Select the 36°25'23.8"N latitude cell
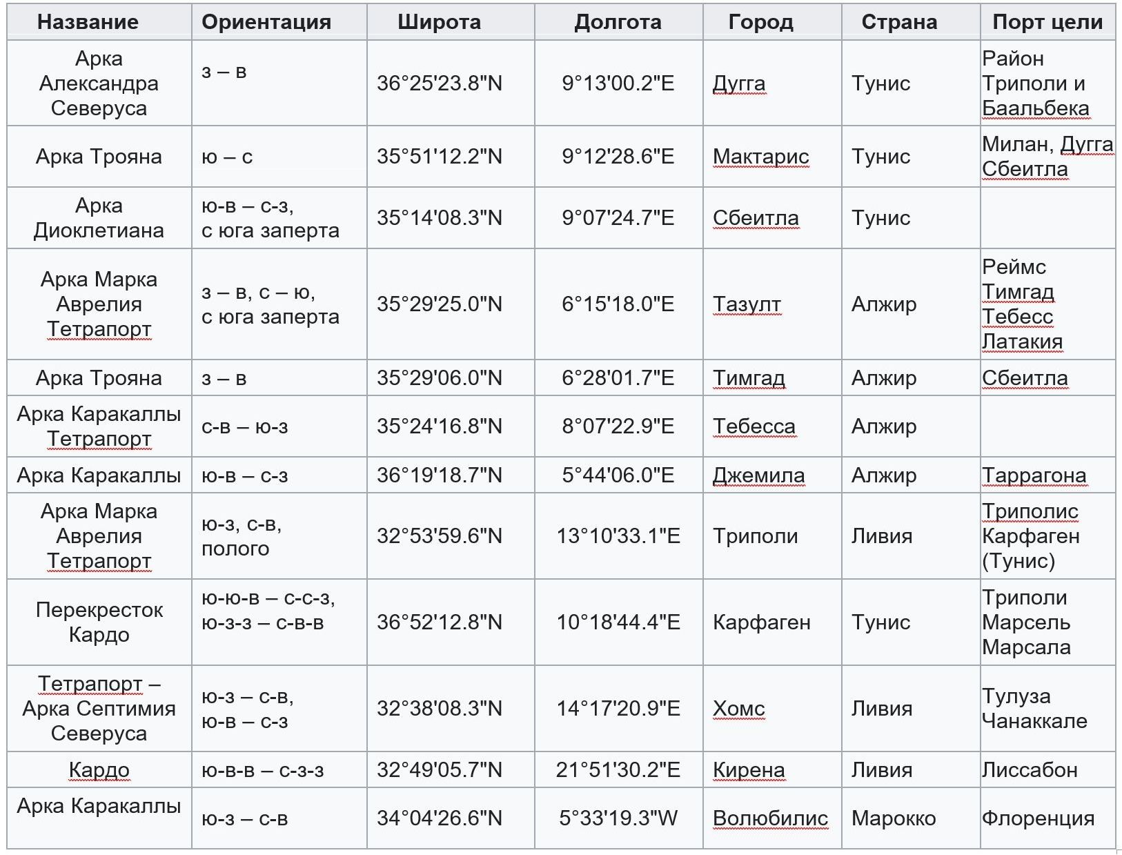 [x=451, y=83]
